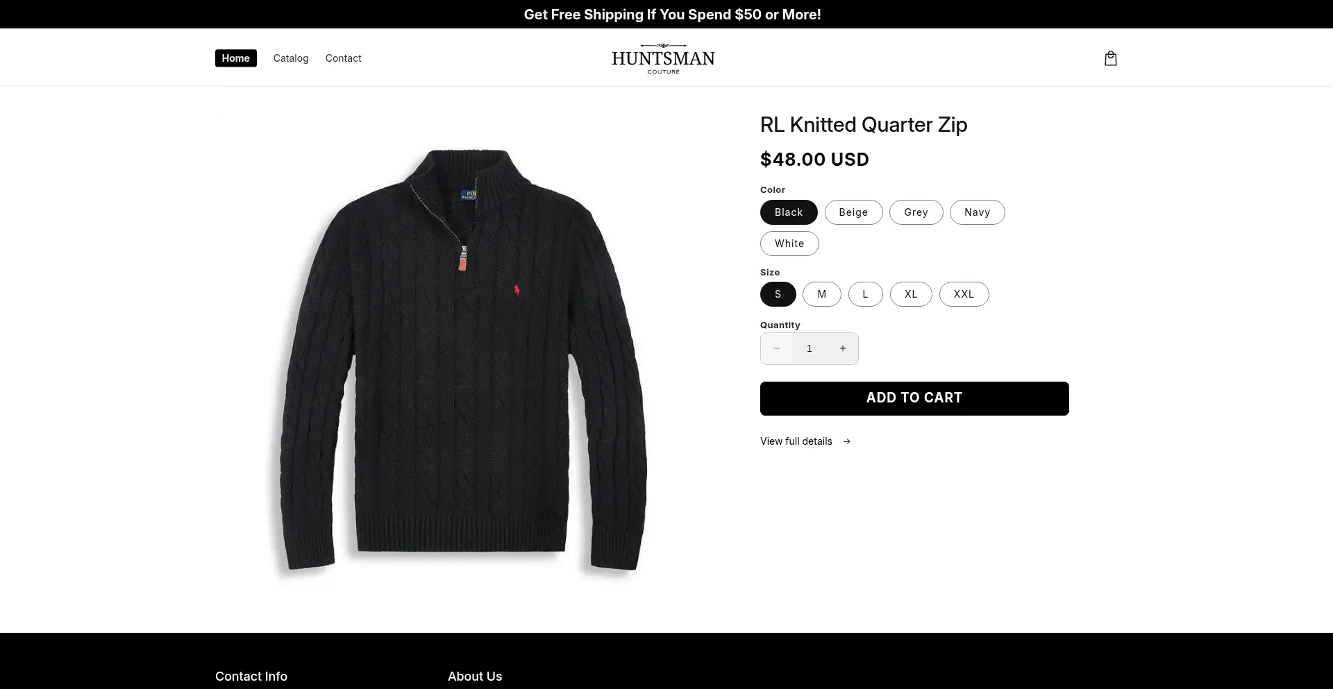The height and width of the screenshot is (689, 1333).
Task: Open the Catalog page
Action: (291, 58)
